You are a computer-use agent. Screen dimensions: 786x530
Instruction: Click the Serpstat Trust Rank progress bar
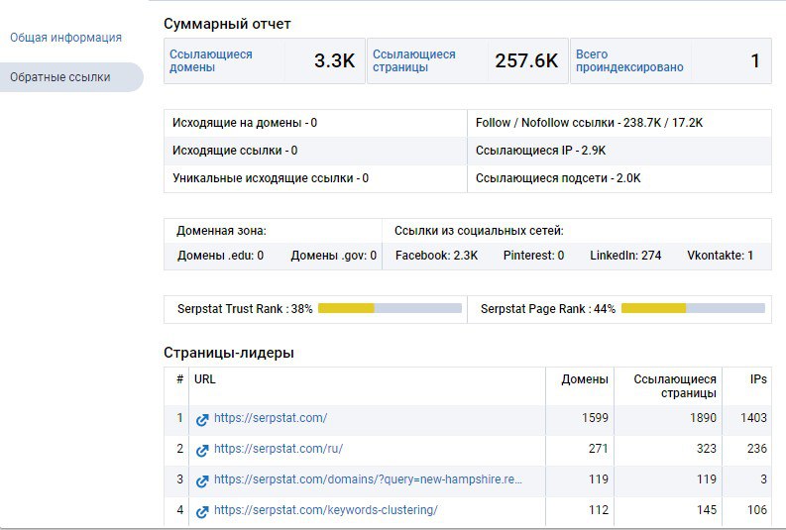coord(390,308)
